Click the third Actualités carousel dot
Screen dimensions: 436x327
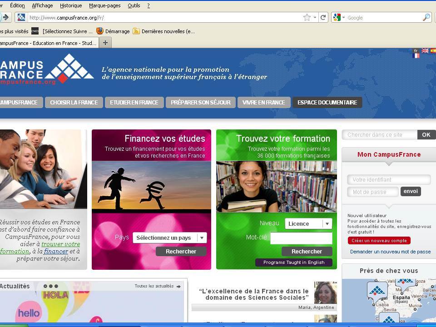(x=56, y=286)
